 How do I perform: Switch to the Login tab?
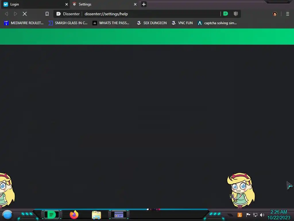click(x=35, y=4)
